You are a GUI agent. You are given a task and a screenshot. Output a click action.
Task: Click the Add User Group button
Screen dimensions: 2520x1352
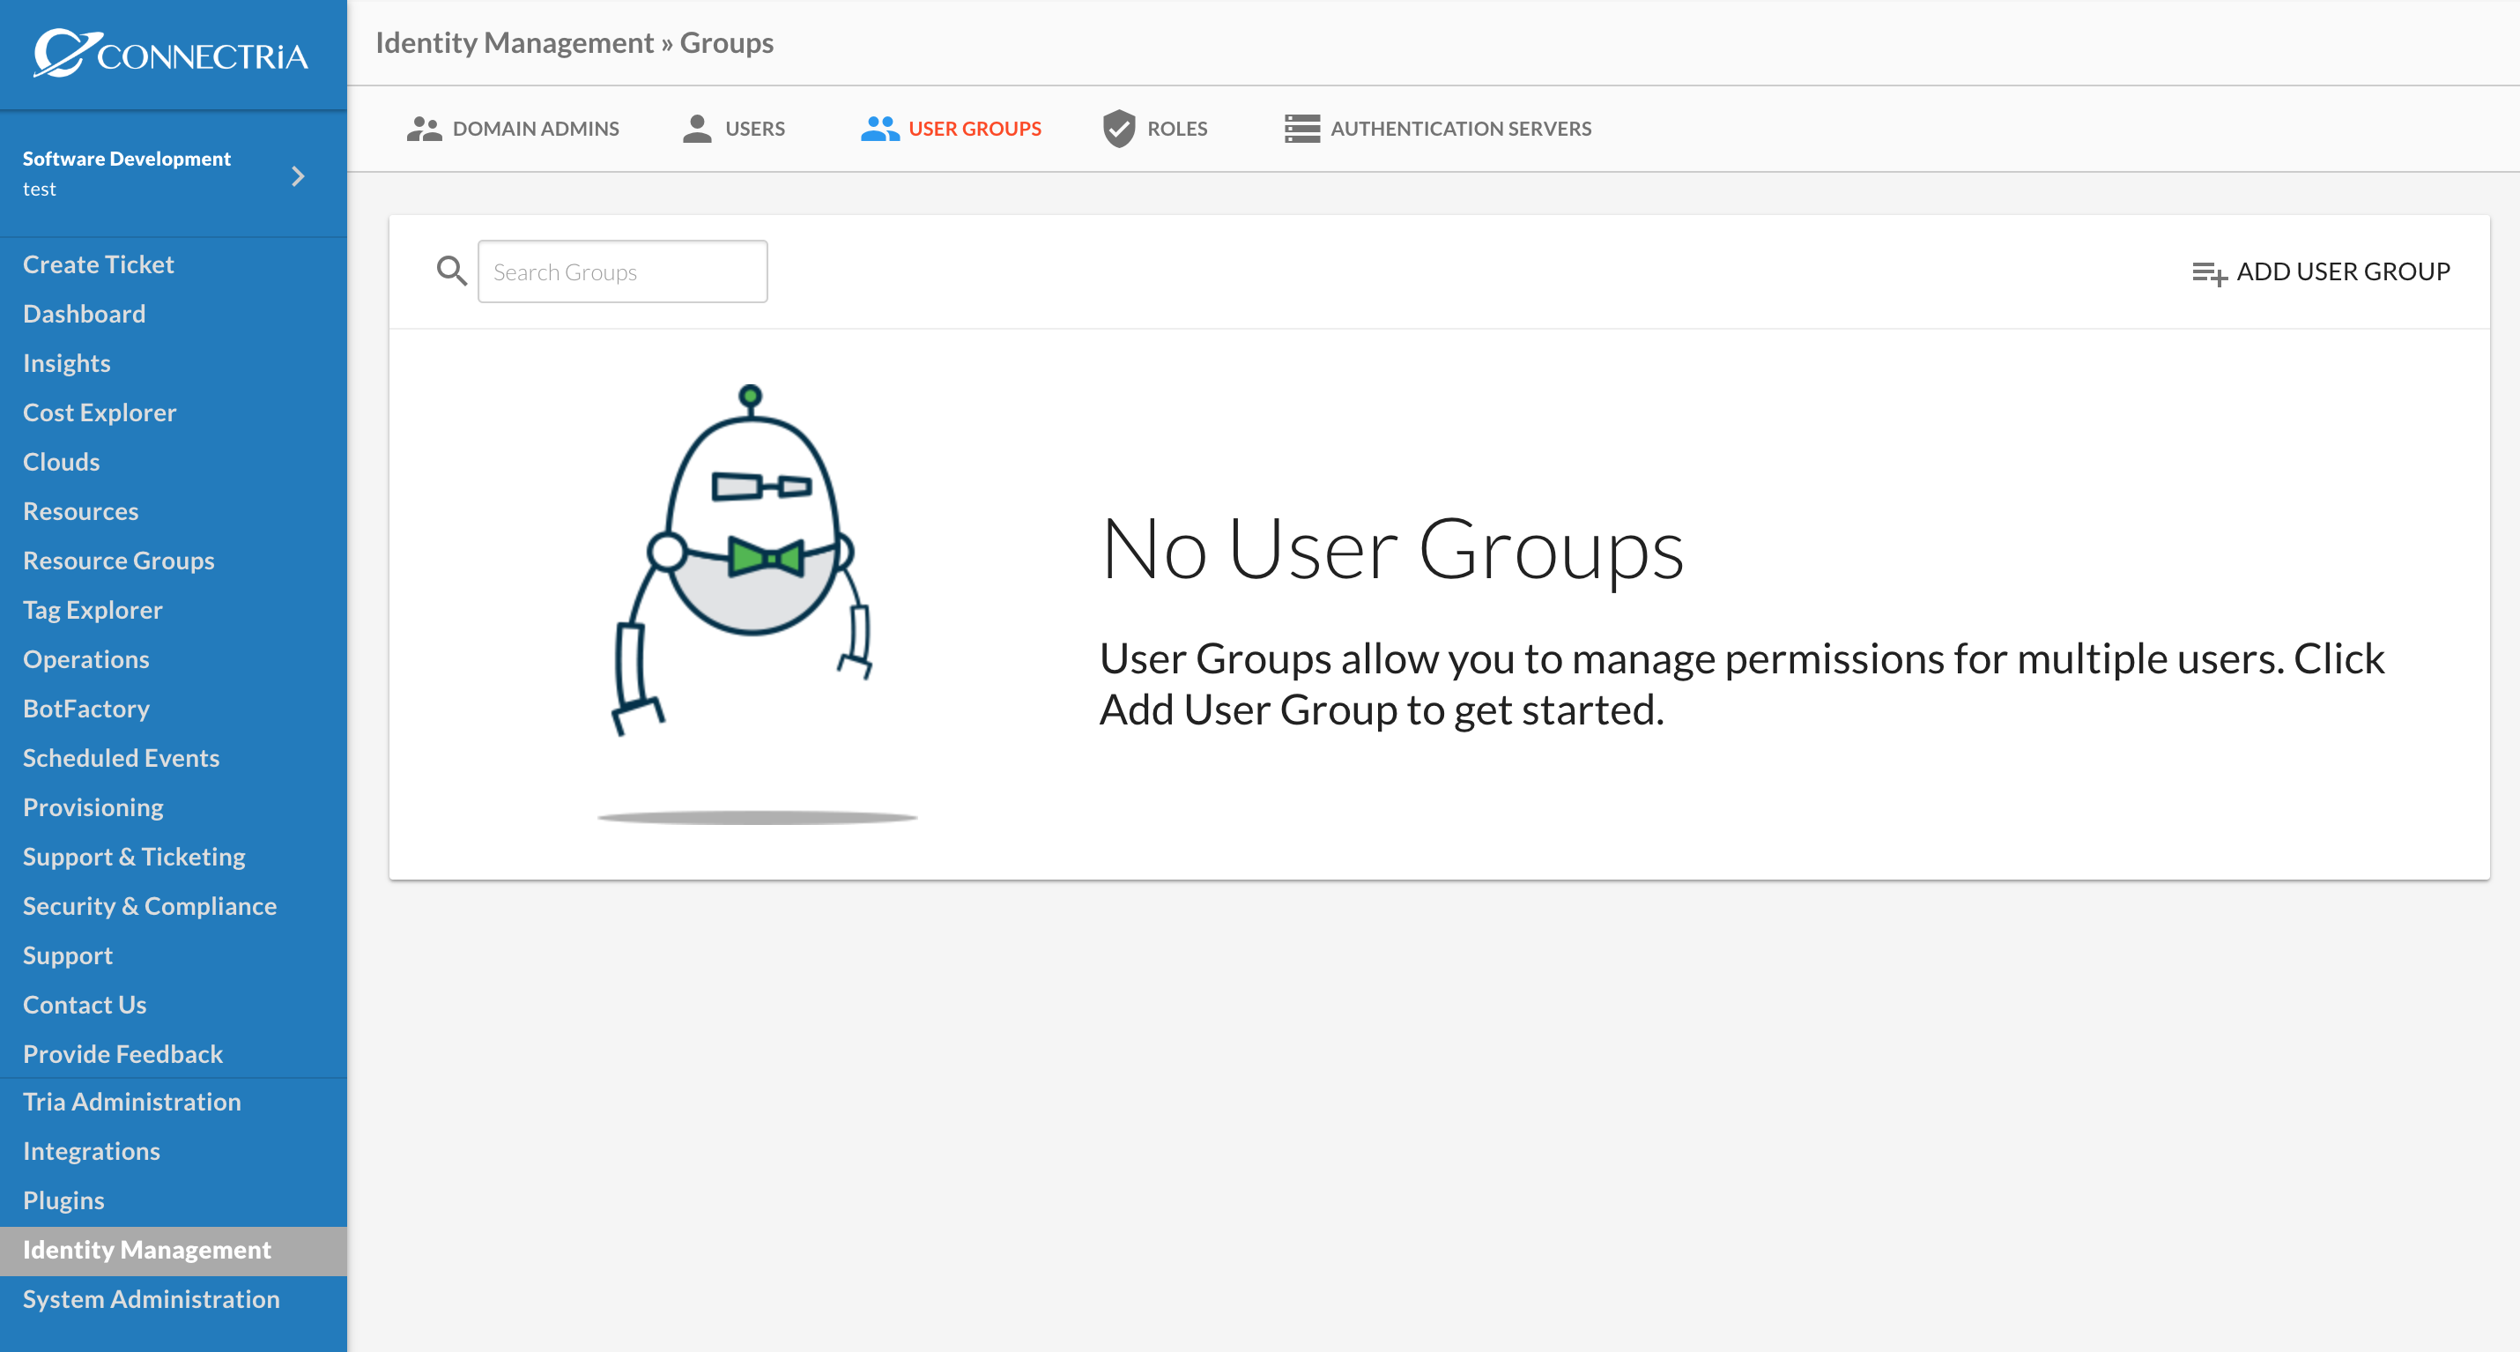pyautogui.click(x=2322, y=272)
